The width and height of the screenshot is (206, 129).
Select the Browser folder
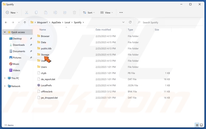pos(45,36)
